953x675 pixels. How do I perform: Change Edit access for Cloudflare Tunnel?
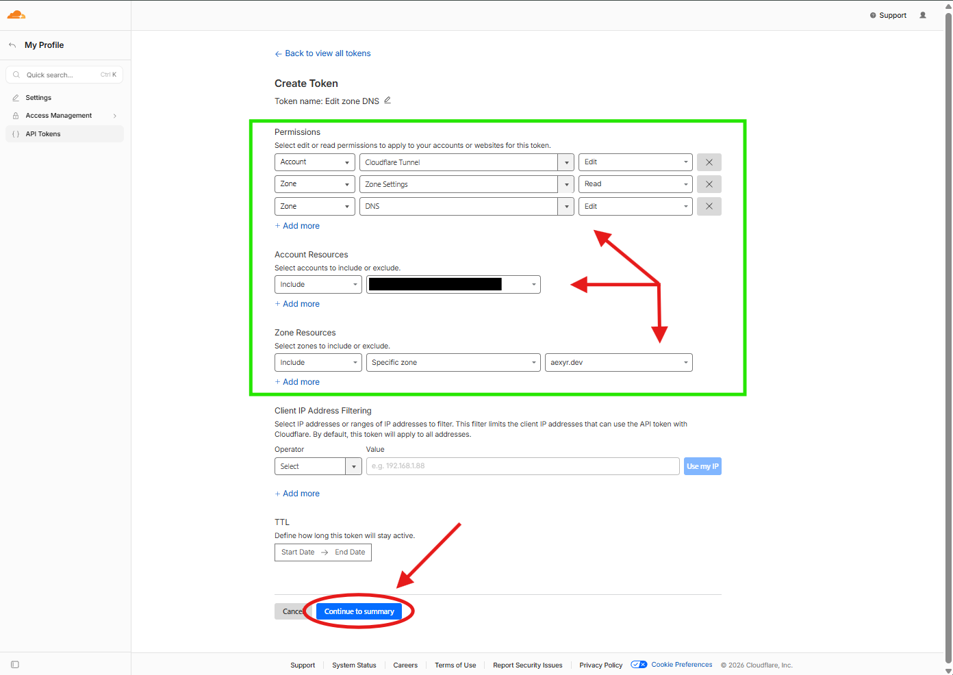pos(635,162)
